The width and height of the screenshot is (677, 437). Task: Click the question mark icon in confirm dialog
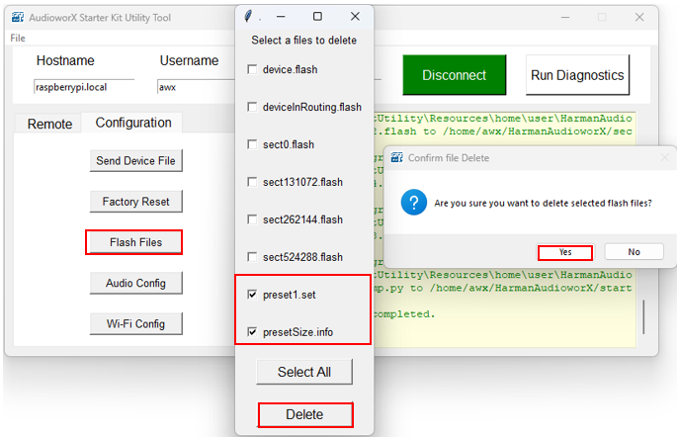(414, 202)
